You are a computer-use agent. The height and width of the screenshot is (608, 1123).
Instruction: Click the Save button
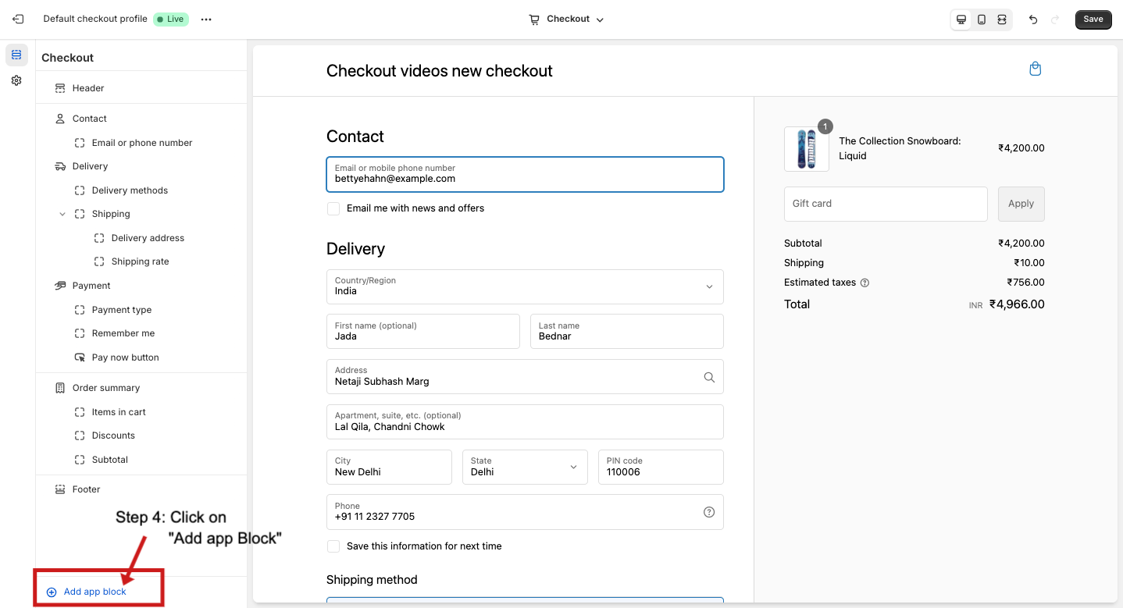point(1093,20)
